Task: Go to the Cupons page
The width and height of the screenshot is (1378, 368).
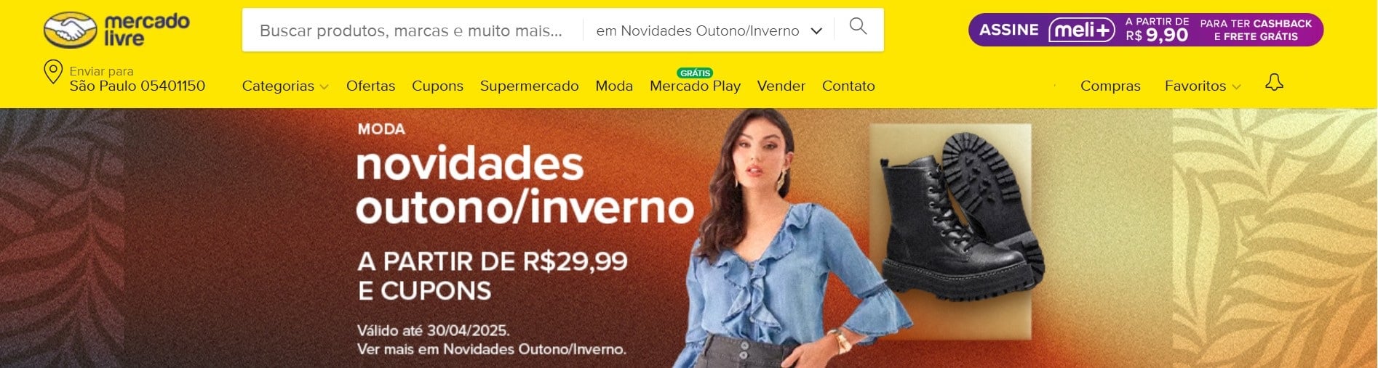Action: click(x=437, y=86)
